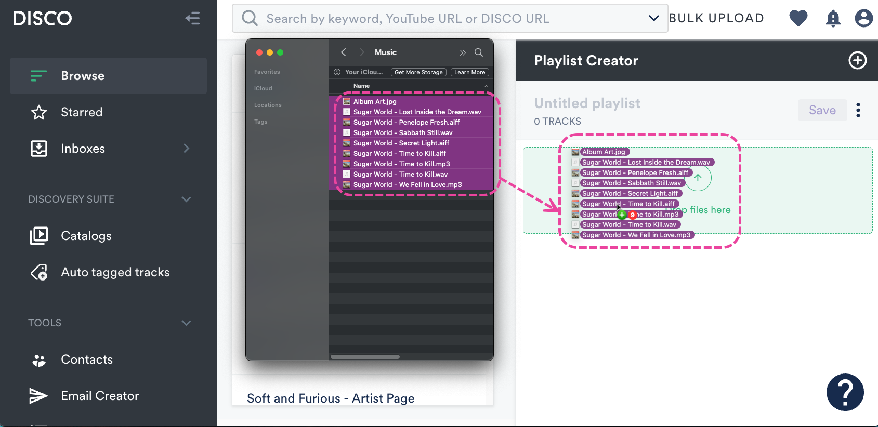Open the help question mark button
This screenshot has height=427, width=878.
point(845,393)
